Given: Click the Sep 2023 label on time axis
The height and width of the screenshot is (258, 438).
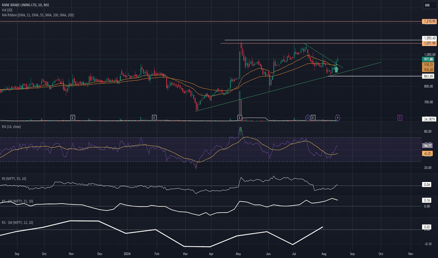Looking at the screenshot, I should tap(17, 254).
